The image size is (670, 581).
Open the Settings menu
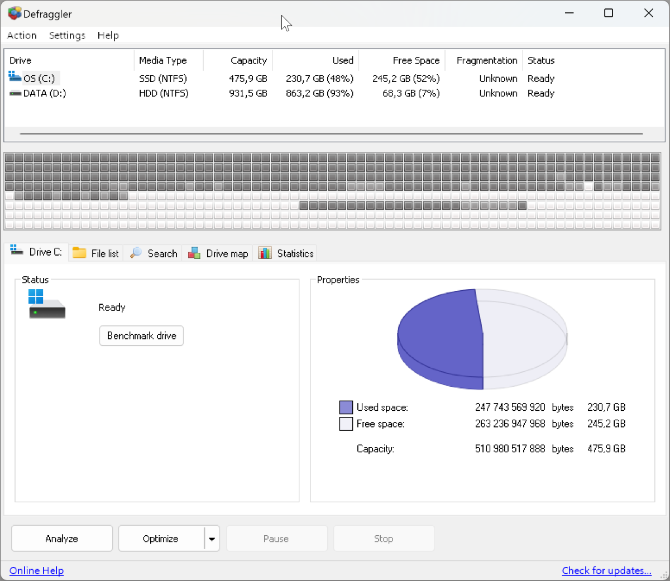click(x=67, y=35)
